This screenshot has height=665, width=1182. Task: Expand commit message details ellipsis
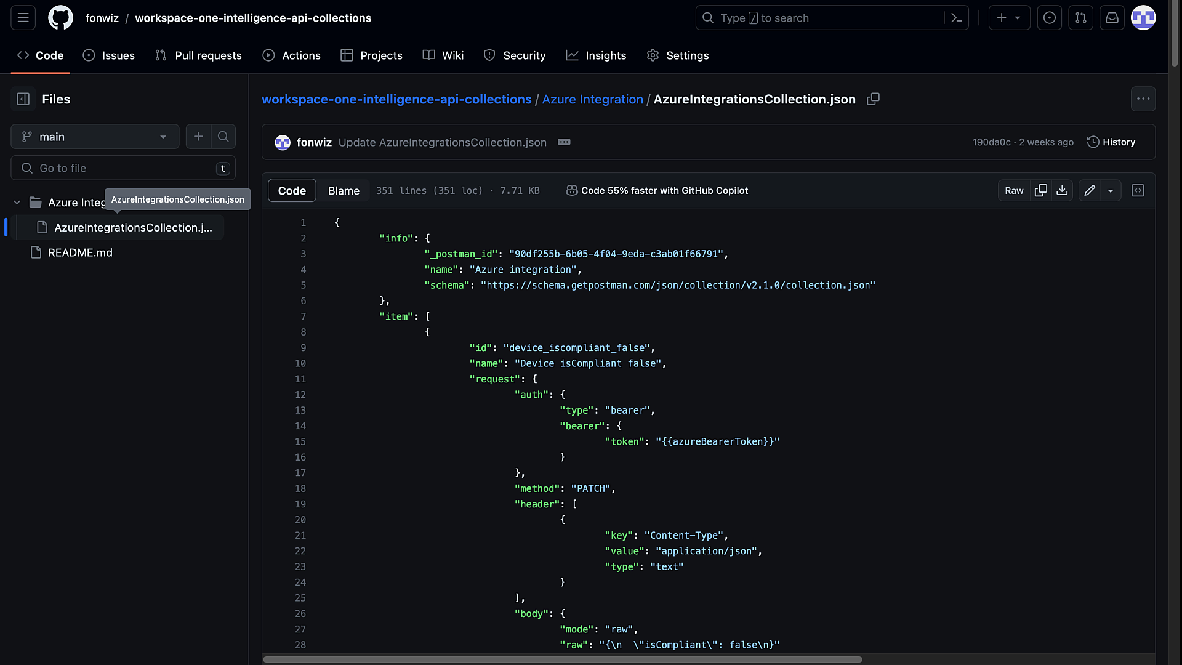click(564, 142)
